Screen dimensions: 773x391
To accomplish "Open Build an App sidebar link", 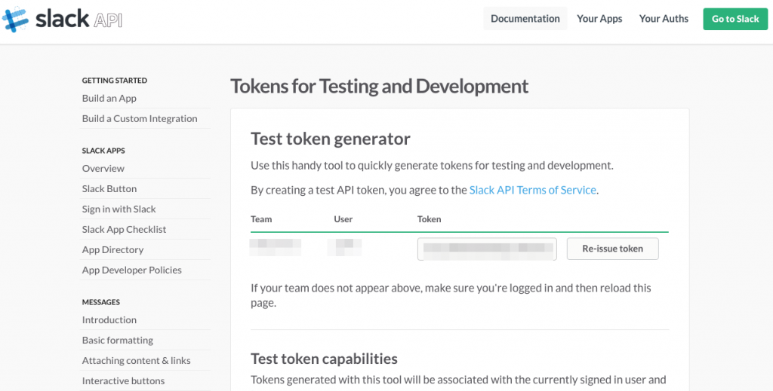I will pyautogui.click(x=109, y=99).
